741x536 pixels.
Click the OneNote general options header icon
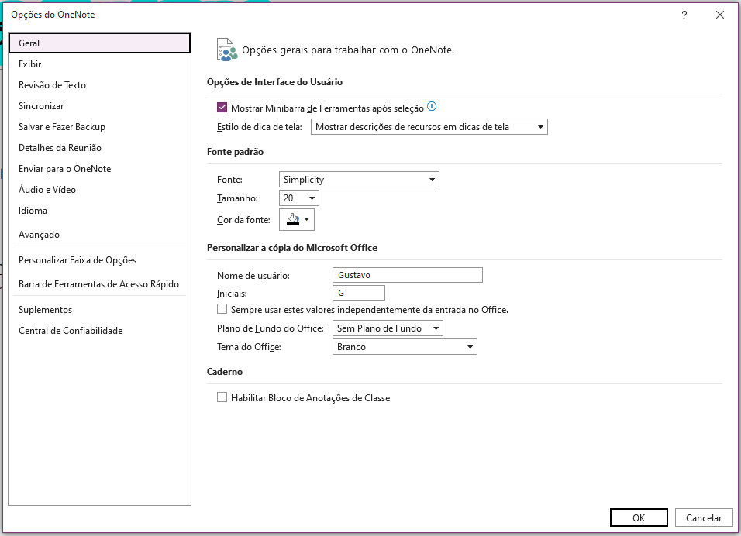point(227,50)
